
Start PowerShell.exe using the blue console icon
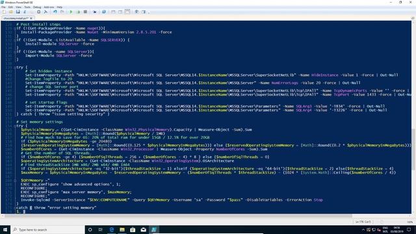pyautogui.click(x=104, y=12)
